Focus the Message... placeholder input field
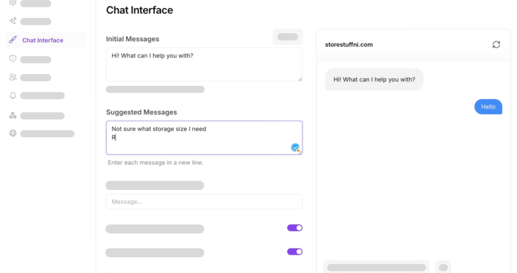The image size is (517, 273). [204, 202]
